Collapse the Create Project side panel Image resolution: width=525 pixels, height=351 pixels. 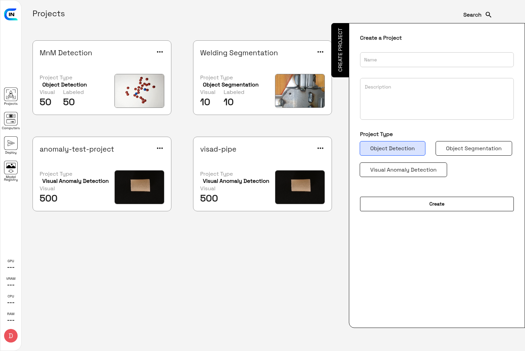340,50
